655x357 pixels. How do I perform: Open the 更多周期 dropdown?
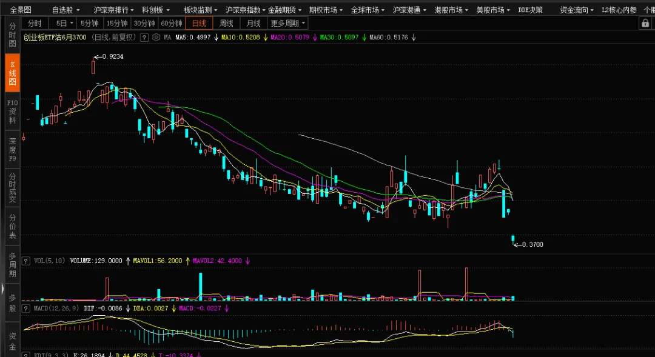point(288,24)
